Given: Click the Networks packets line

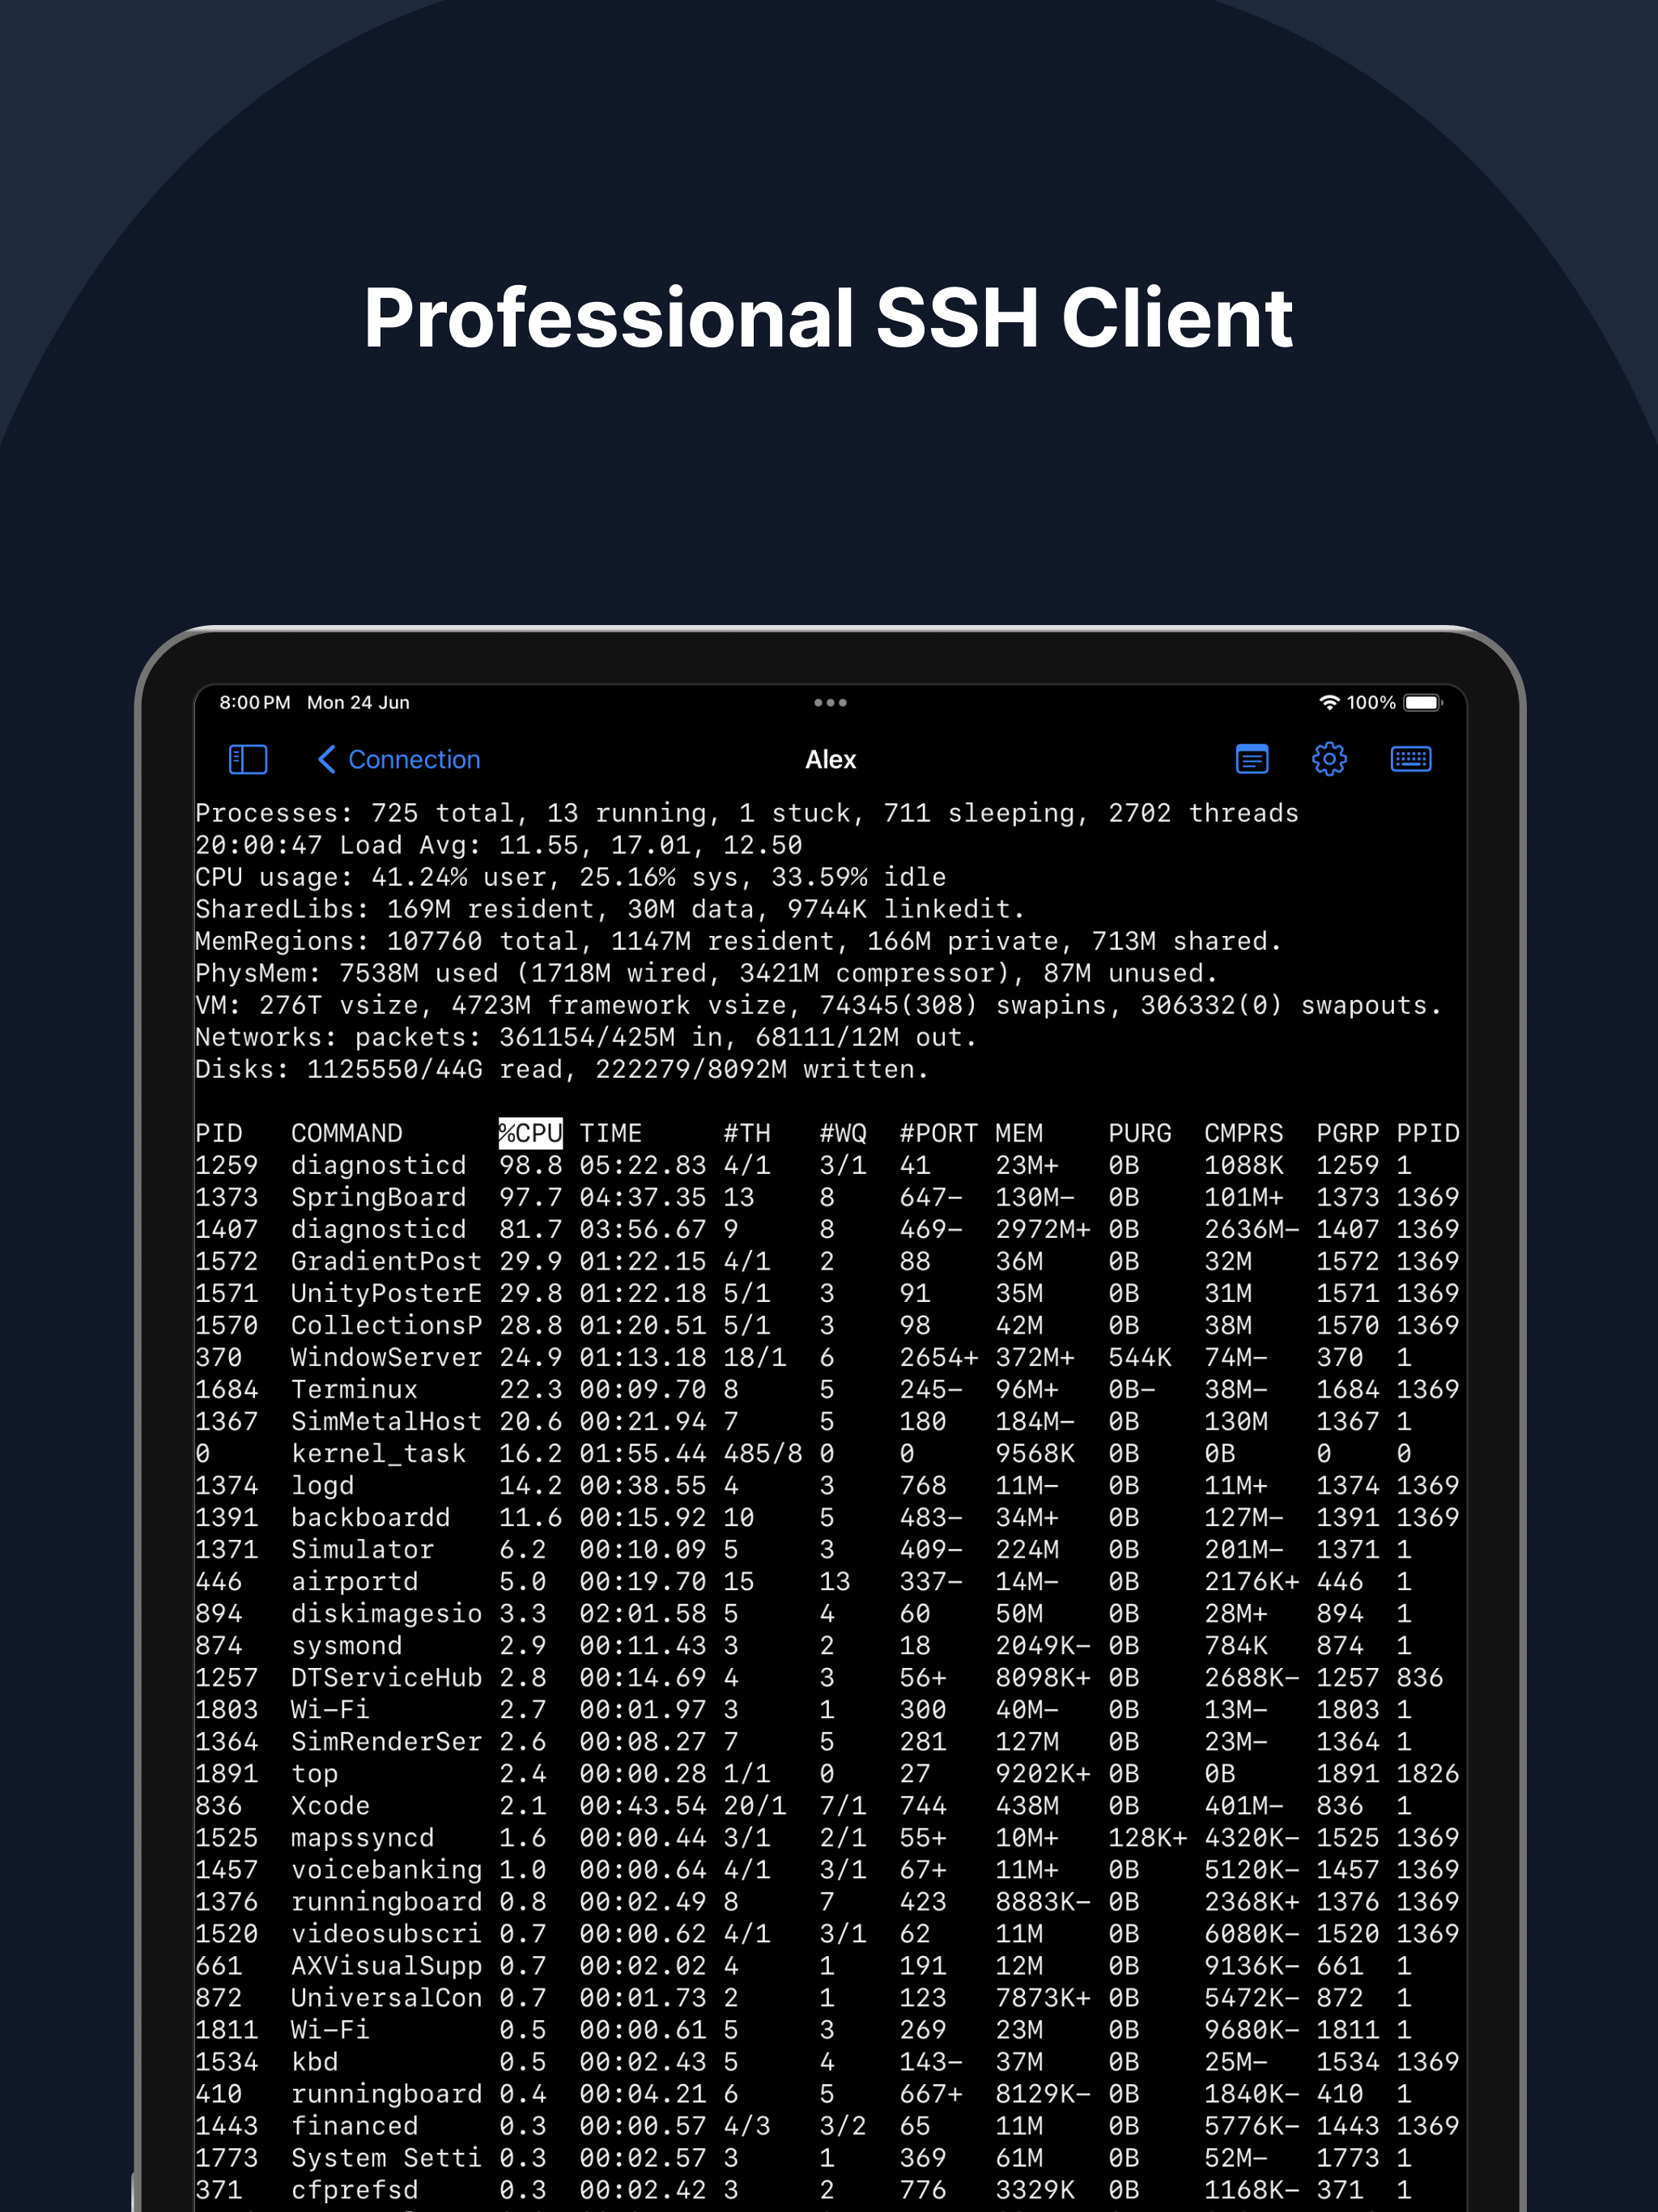Looking at the screenshot, I should point(587,1037).
